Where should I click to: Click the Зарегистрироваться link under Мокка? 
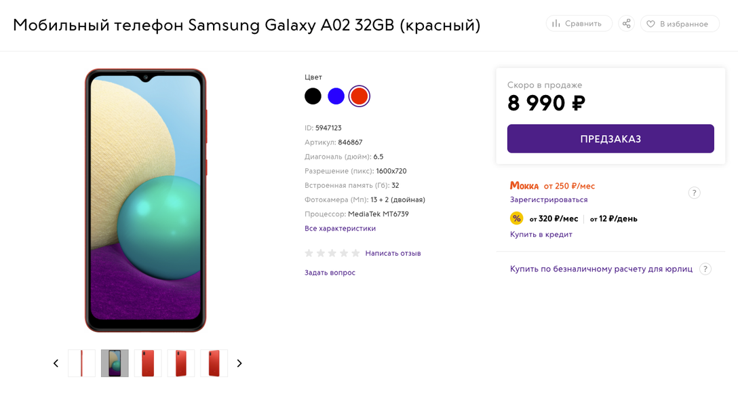(x=549, y=200)
